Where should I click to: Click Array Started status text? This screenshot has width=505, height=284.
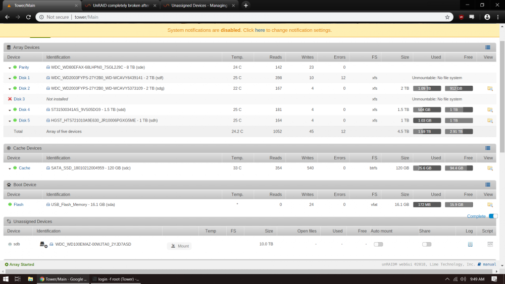point(22,264)
